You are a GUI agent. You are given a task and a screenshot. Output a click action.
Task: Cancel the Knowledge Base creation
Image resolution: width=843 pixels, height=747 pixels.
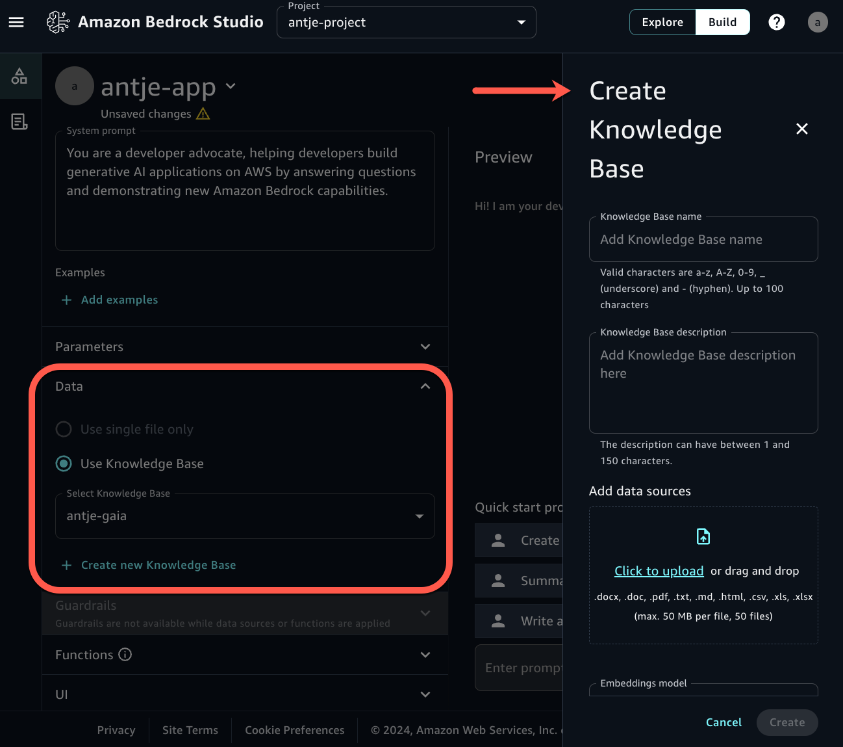(723, 722)
